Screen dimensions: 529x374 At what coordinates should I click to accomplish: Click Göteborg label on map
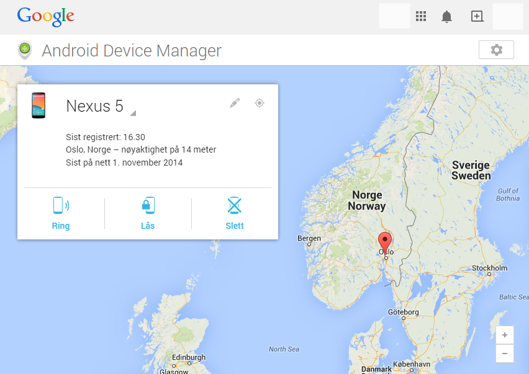[403, 312]
